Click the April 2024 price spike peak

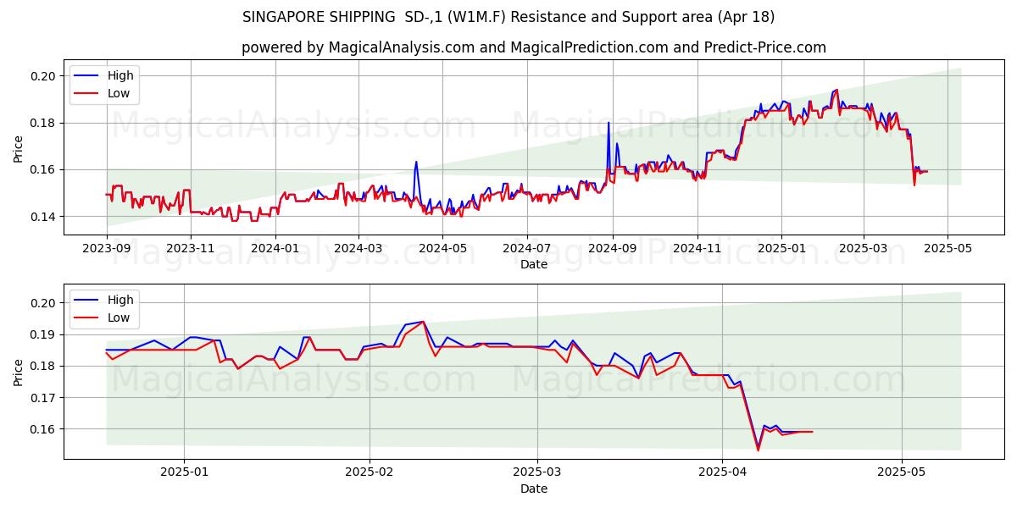(416, 162)
